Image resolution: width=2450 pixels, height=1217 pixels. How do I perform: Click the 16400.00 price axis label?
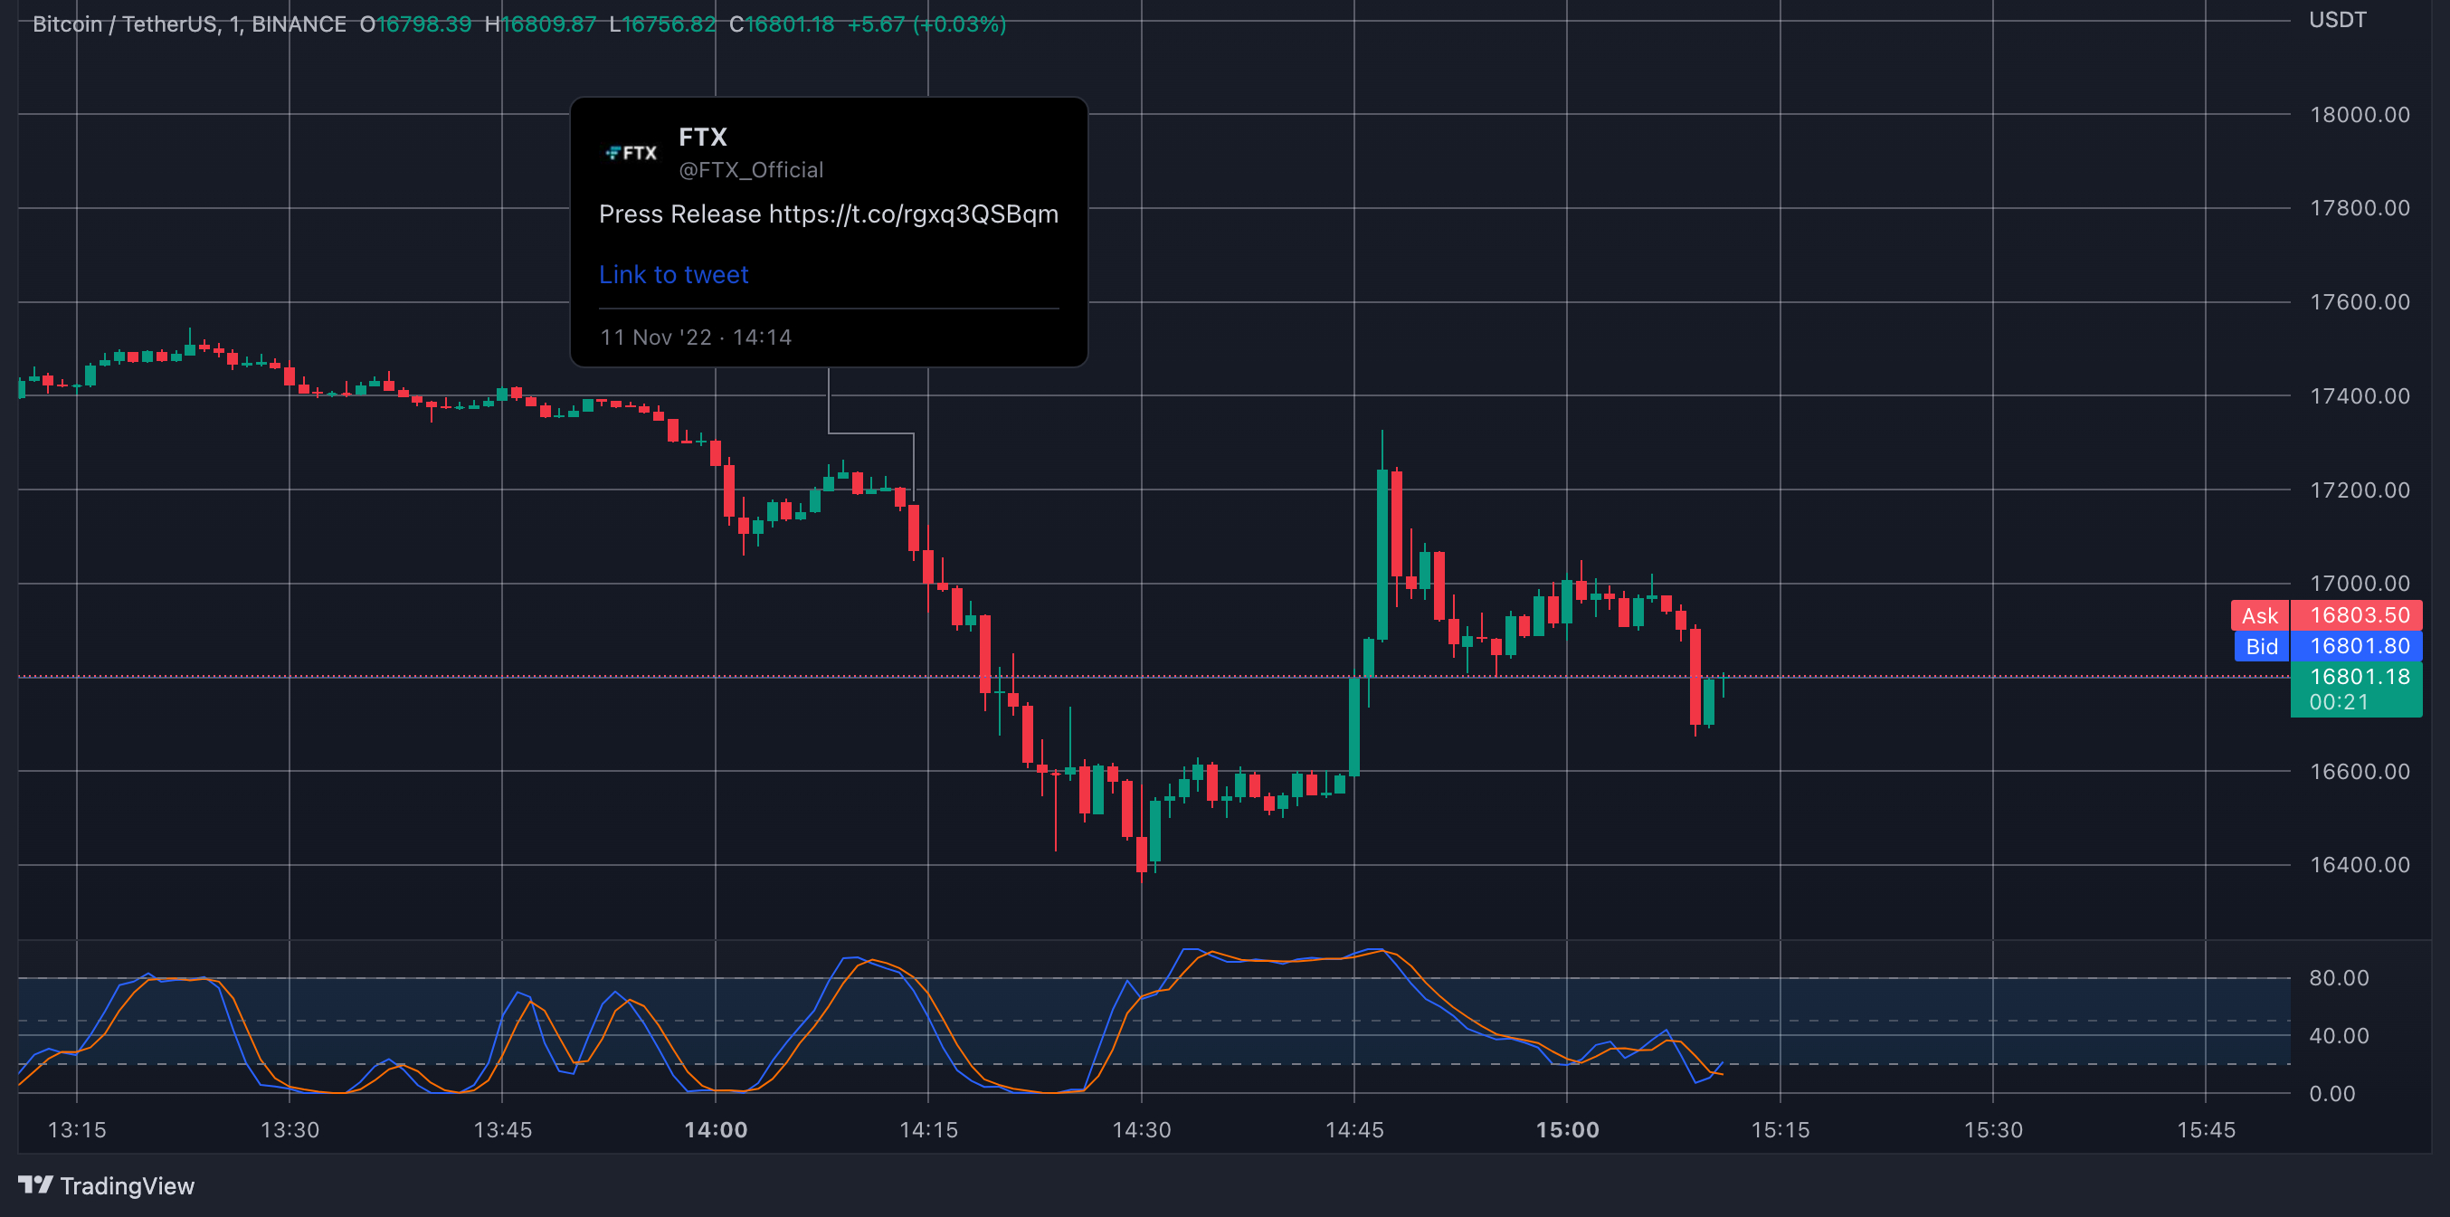(2360, 865)
